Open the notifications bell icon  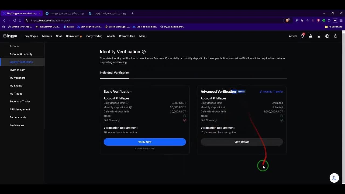click(x=302, y=36)
